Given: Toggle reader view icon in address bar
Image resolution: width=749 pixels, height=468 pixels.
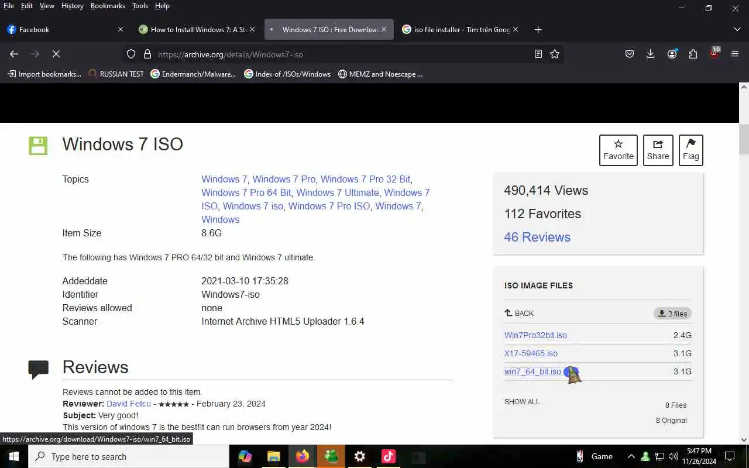Looking at the screenshot, I should point(538,54).
